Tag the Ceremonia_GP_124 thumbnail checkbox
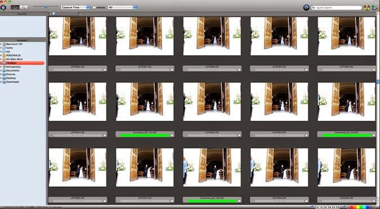This screenshot has height=209, width=380. pyautogui.click(x=172, y=136)
